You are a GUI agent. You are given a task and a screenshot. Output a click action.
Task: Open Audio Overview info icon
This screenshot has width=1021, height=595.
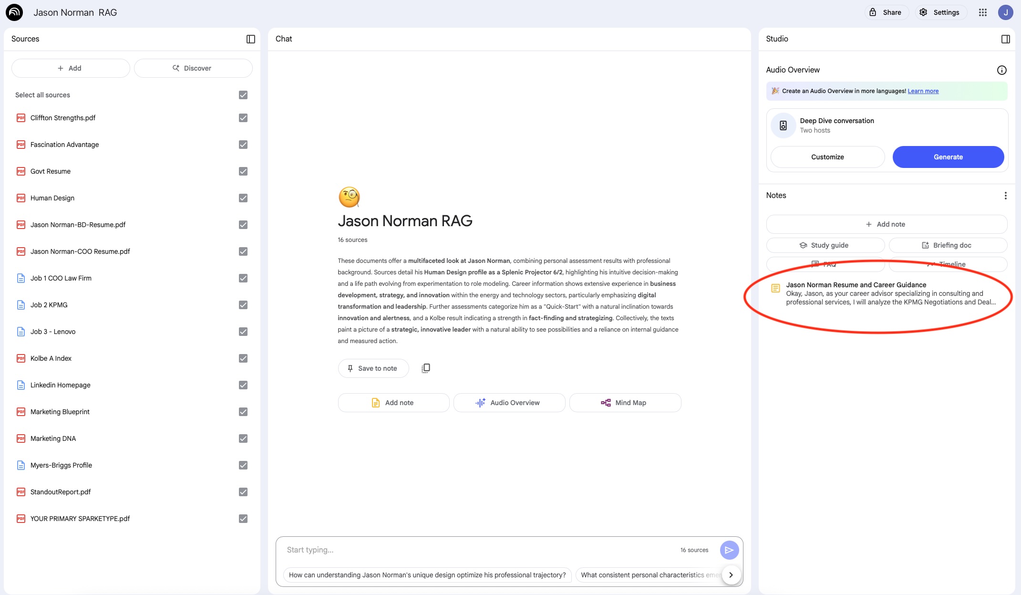(1001, 70)
